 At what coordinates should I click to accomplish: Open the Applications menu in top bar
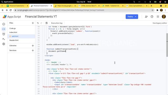point(7,2)
